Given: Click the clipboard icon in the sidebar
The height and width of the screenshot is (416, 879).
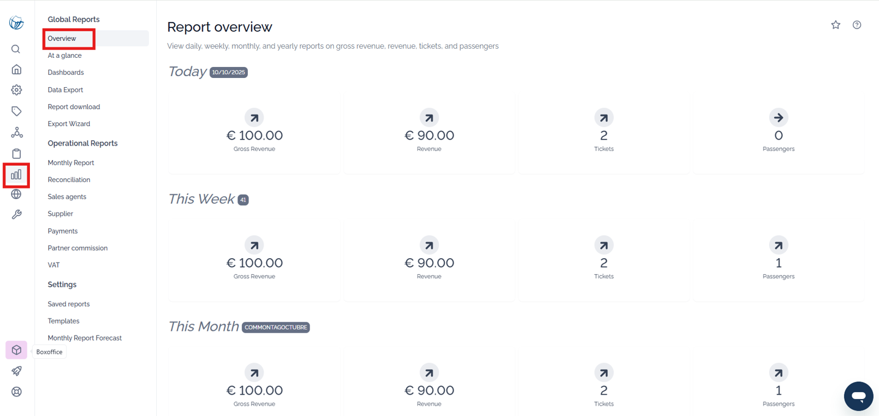Looking at the screenshot, I should [x=16, y=153].
